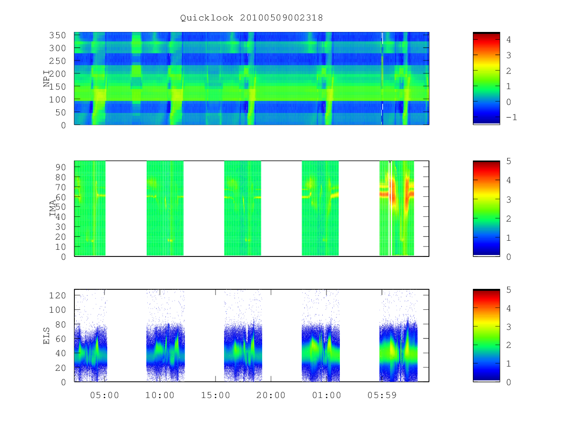Click the 0 label on IMA colorbar
Viewport: 572px width, 429px height.
coord(509,256)
